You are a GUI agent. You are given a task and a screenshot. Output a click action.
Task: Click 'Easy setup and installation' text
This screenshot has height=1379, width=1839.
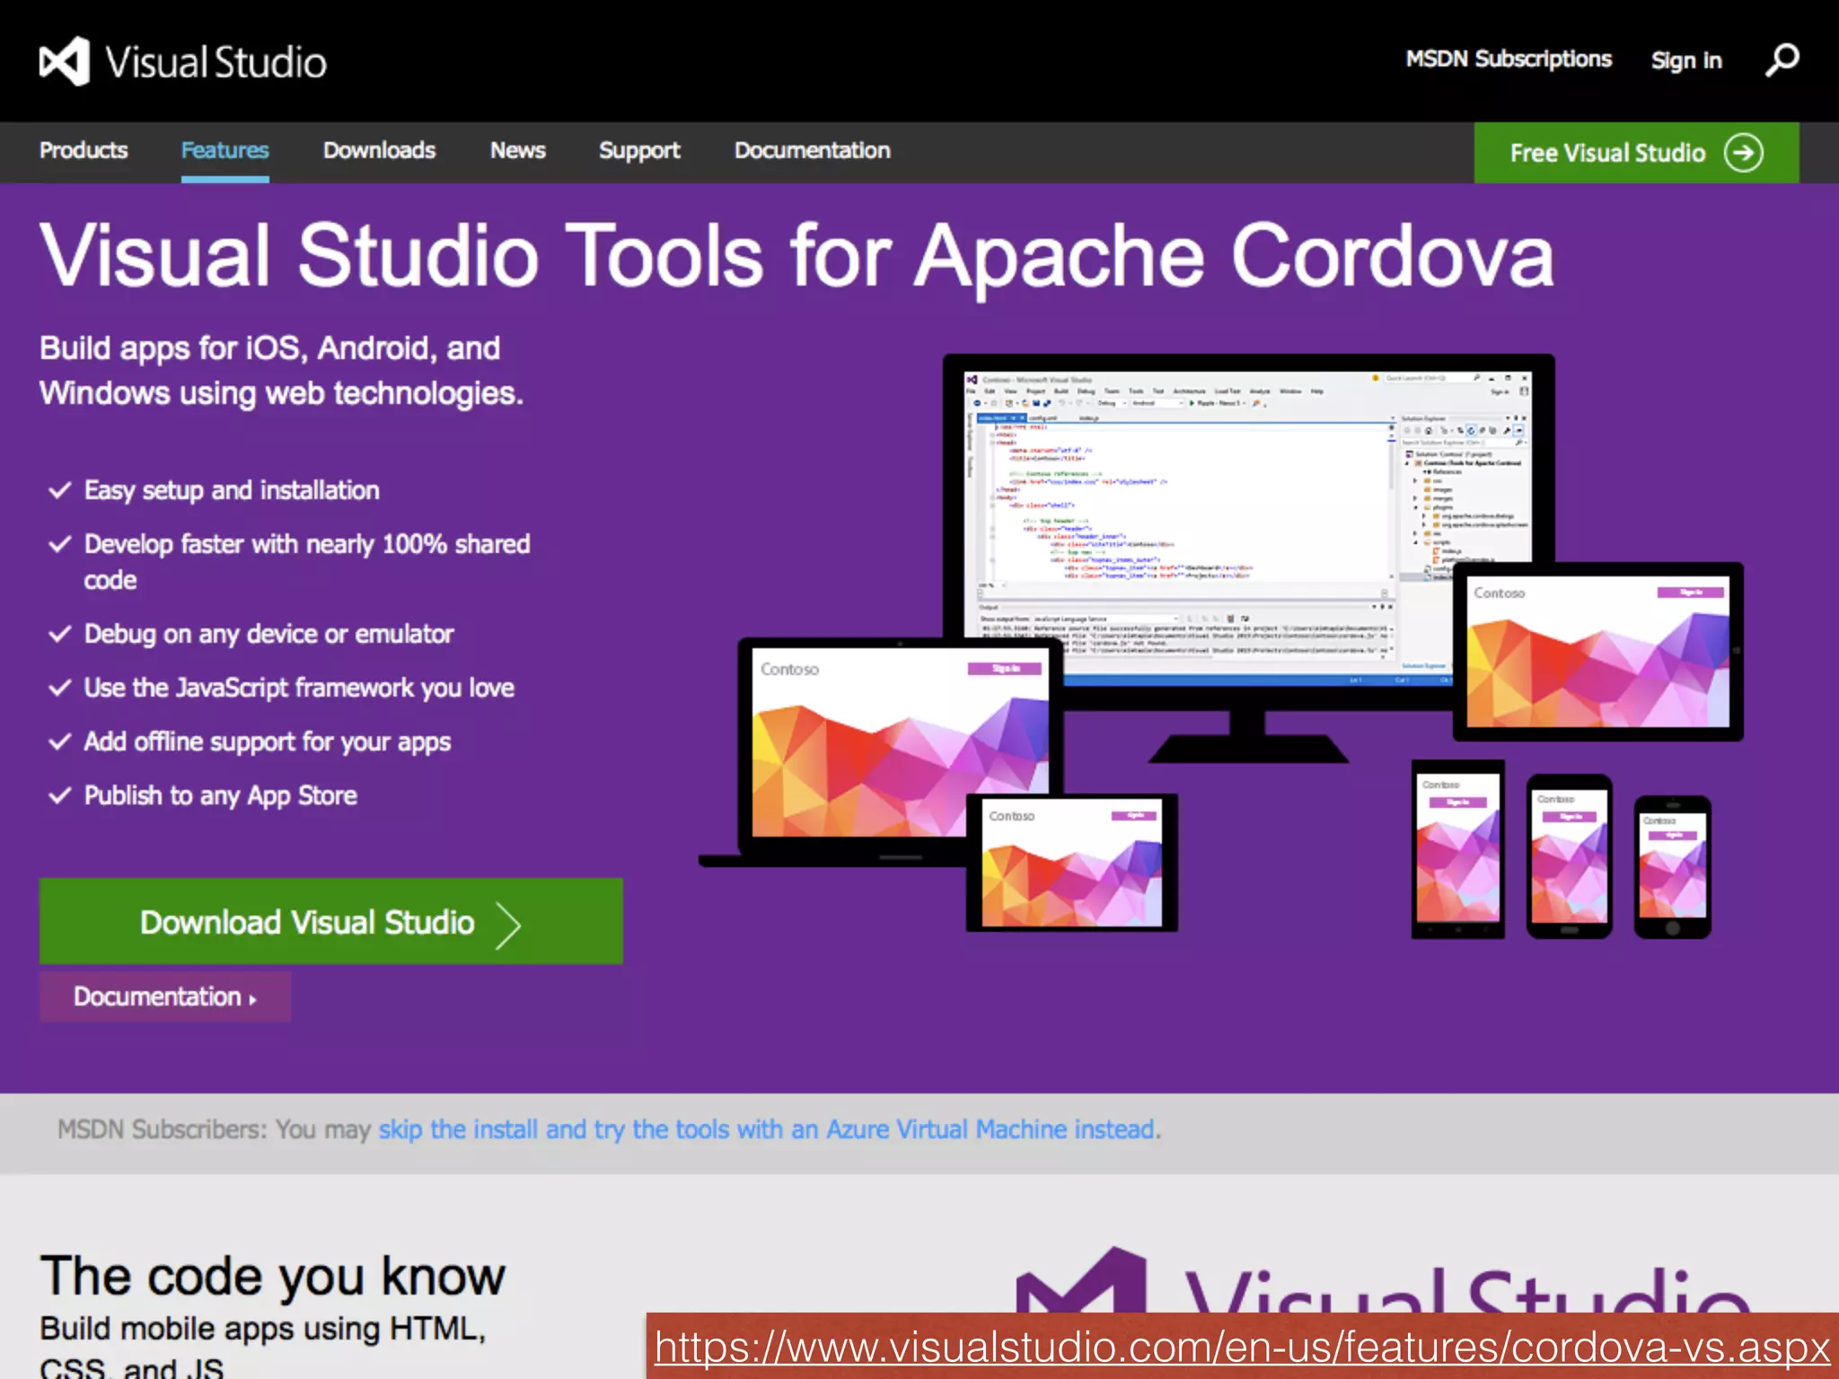tap(232, 490)
